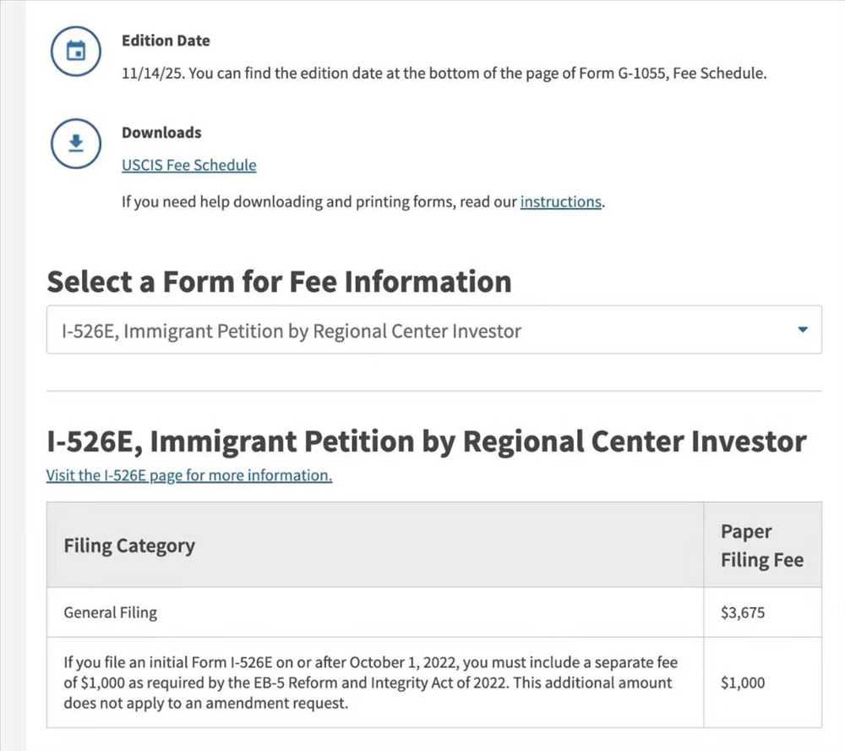Screen dimensions: 845x751
Task: Visit the I-526E page for more information
Action: (188, 475)
